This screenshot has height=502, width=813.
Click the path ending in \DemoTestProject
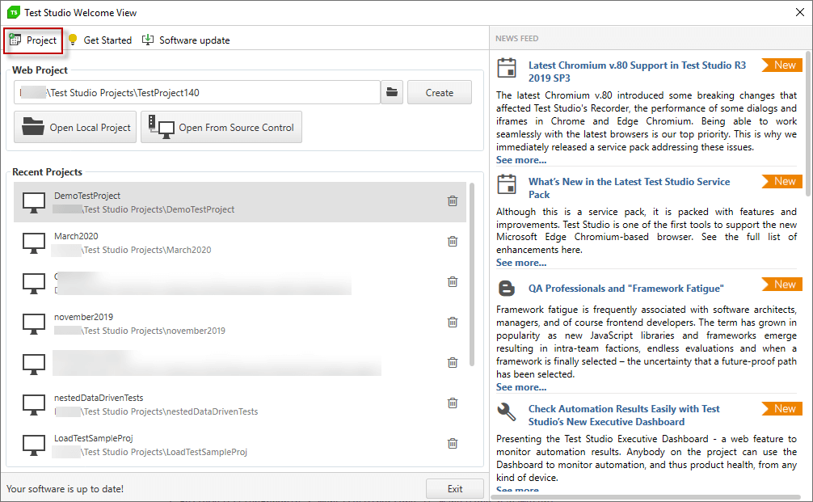point(144,209)
